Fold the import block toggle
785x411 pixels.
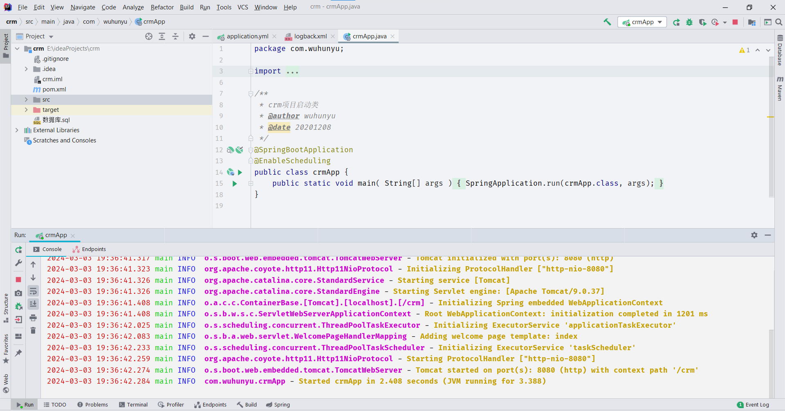[251, 71]
